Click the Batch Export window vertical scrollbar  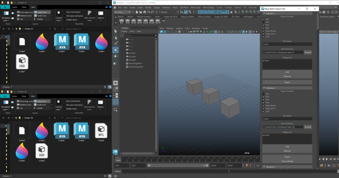click(x=318, y=21)
